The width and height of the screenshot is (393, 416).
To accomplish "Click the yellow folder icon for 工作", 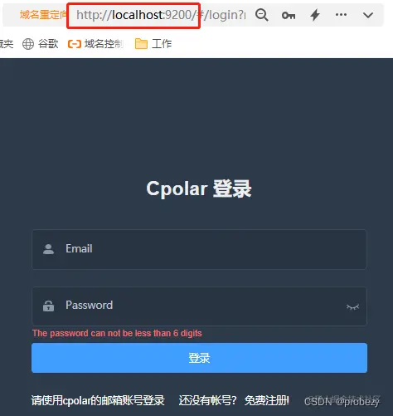I will click(141, 44).
